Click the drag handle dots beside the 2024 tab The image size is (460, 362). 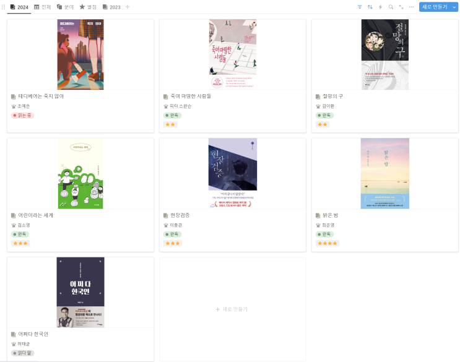pos(4,7)
